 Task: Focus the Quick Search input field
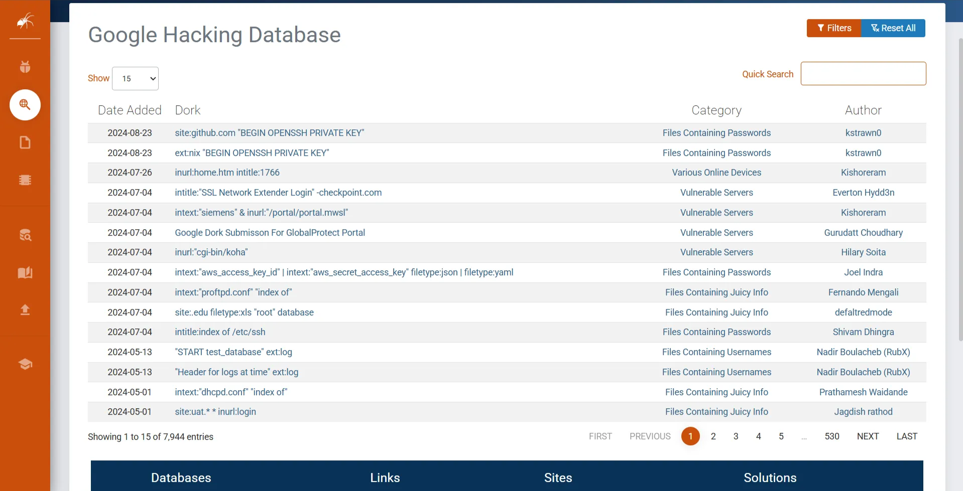863,74
